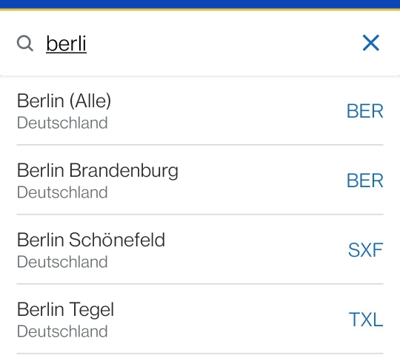
Task: Click the blue header bar at top
Action: point(200,4)
